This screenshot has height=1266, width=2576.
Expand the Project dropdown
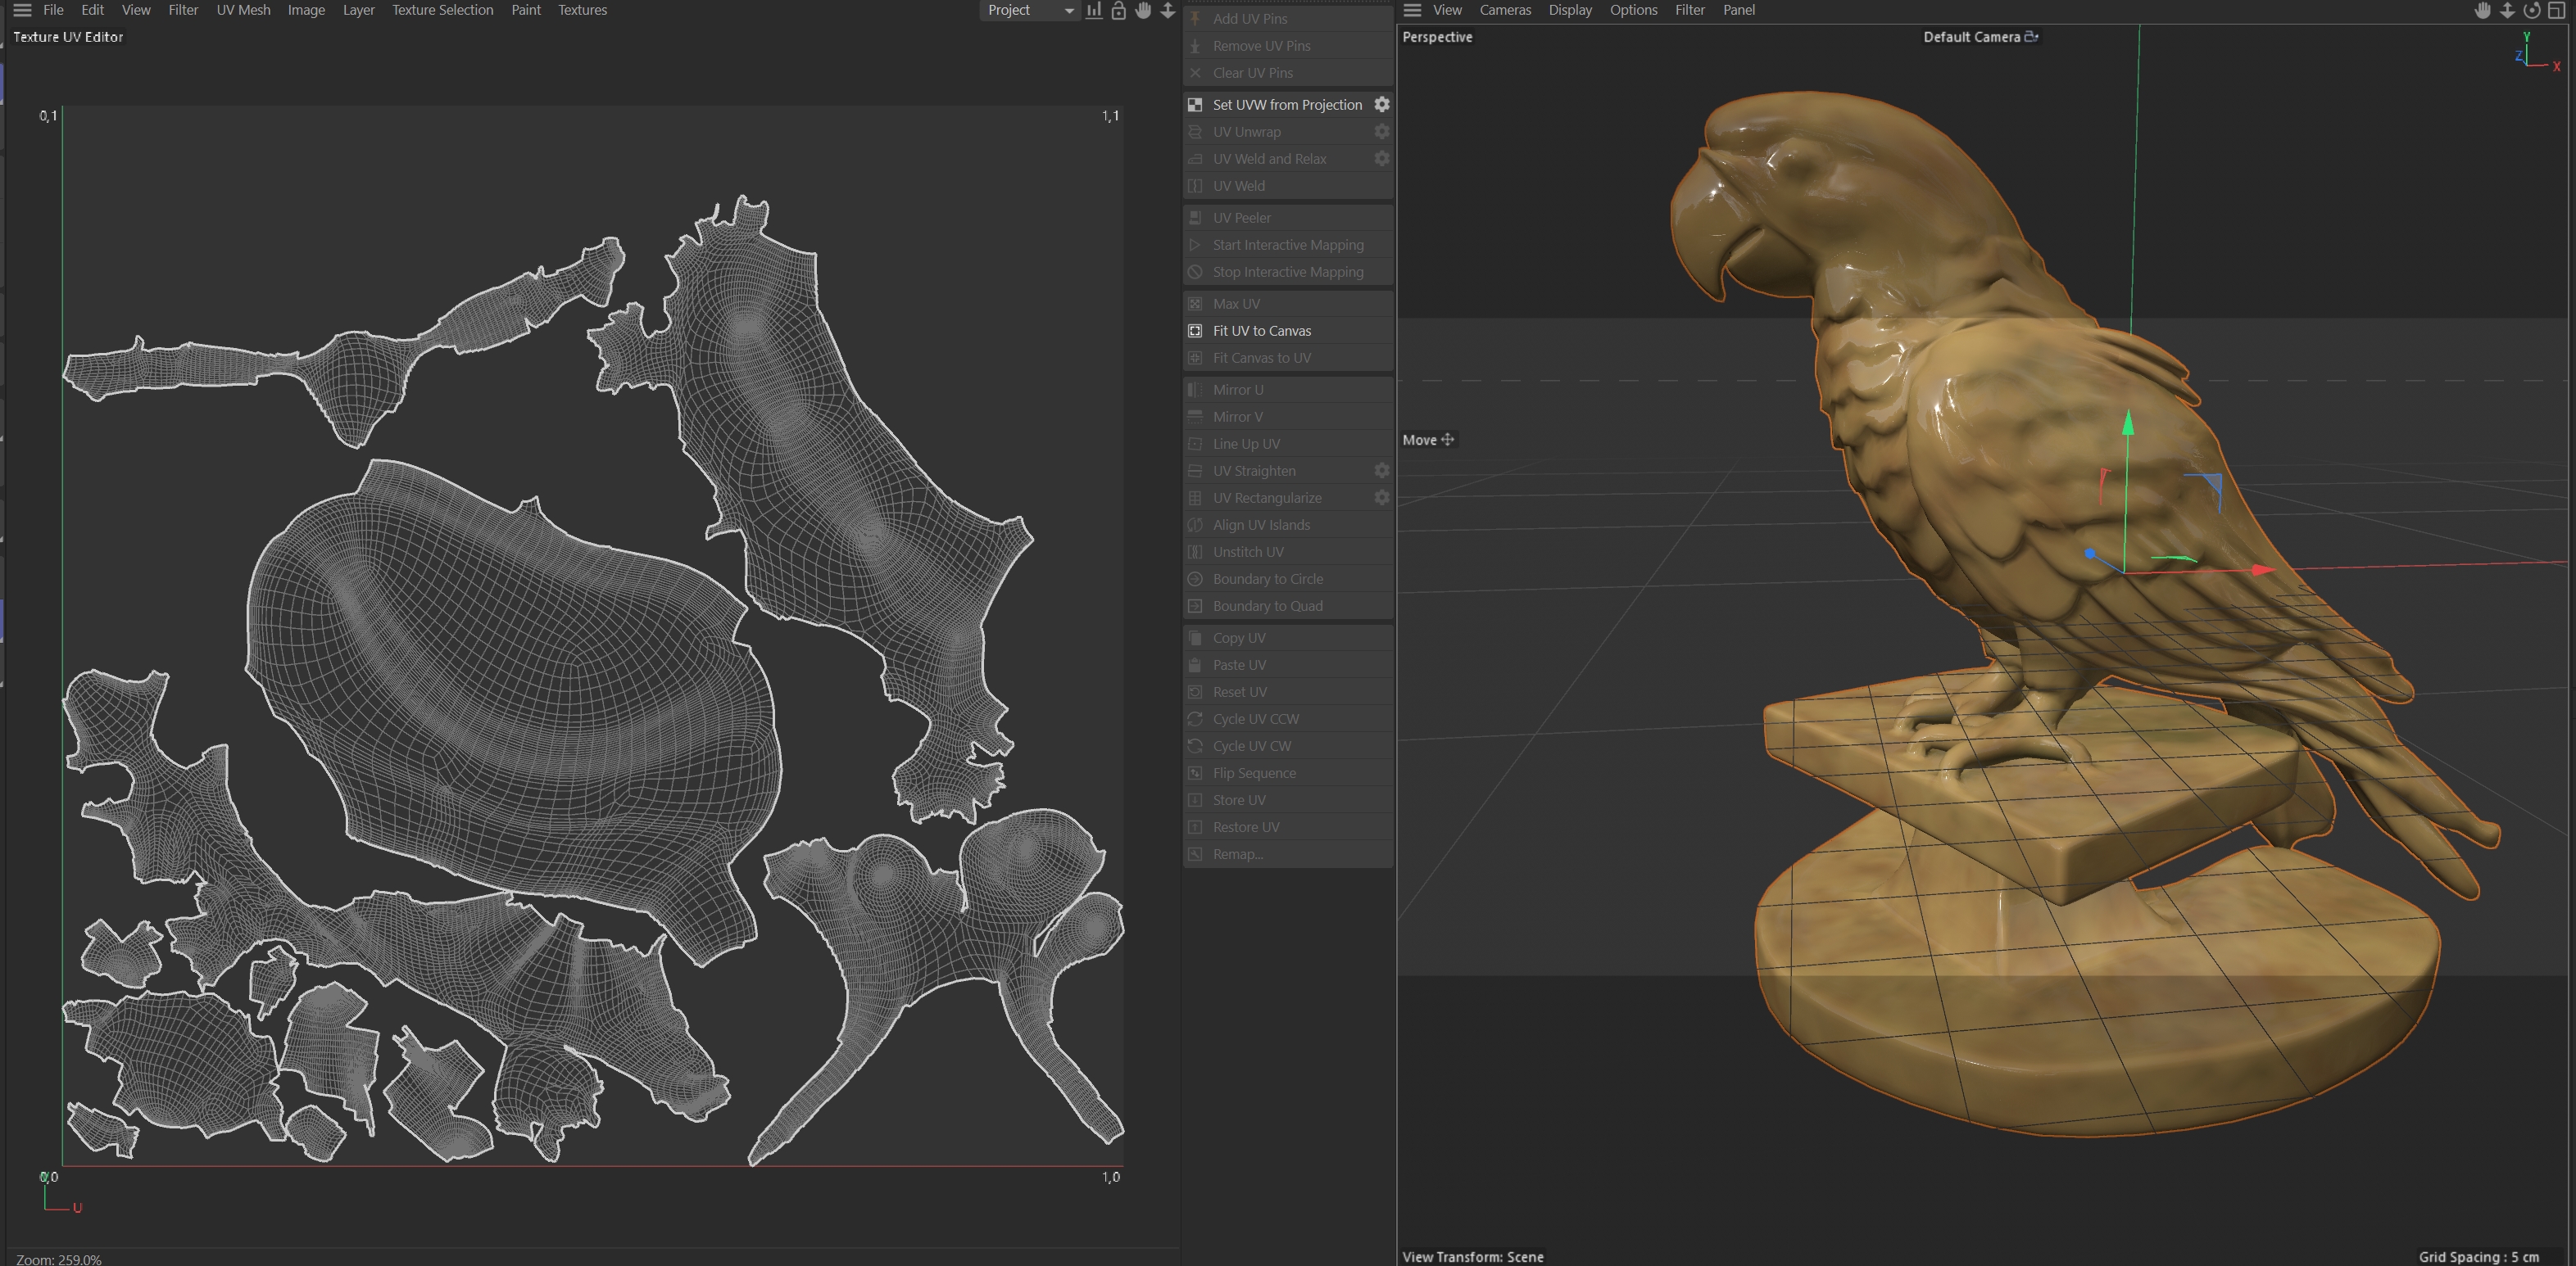pyautogui.click(x=1030, y=10)
